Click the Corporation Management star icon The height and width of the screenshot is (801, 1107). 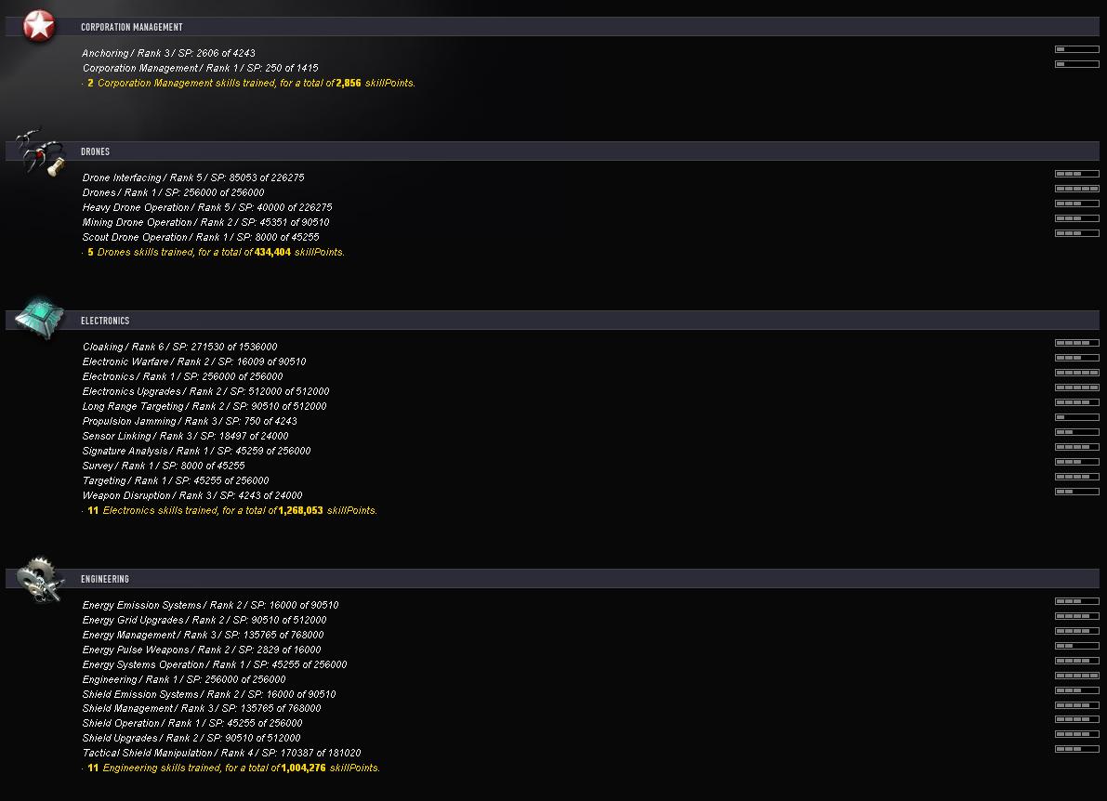point(39,26)
